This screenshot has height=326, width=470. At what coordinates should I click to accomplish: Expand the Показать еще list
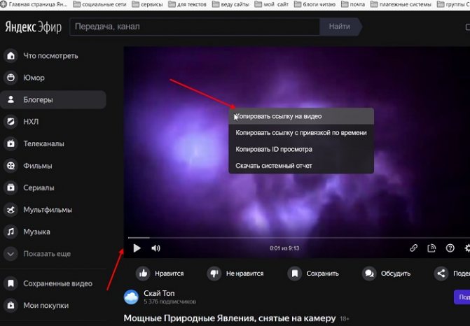tap(47, 254)
